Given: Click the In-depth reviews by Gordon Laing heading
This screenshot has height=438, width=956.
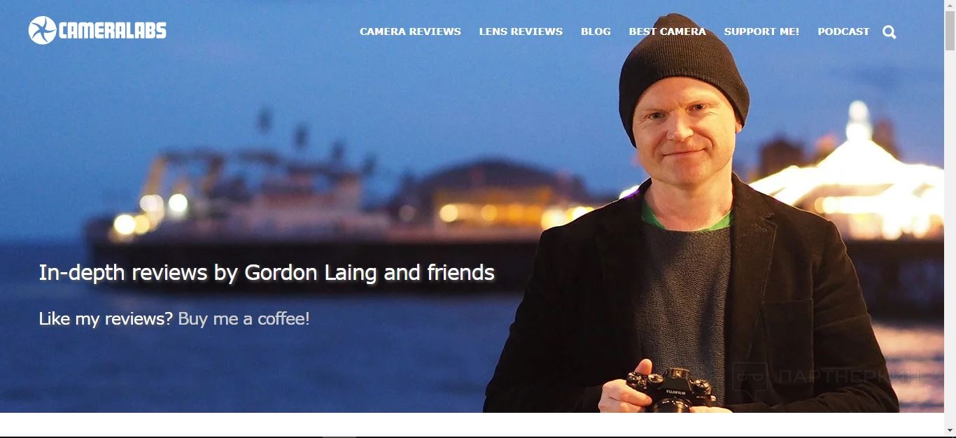Looking at the screenshot, I should (x=267, y=272).
